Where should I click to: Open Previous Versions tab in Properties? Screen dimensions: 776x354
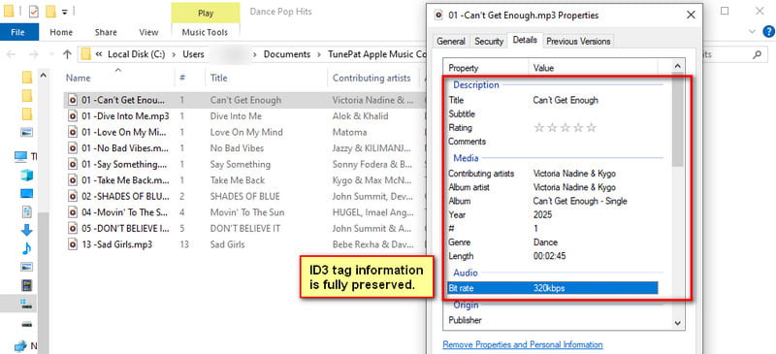click(x=578, y=42)
